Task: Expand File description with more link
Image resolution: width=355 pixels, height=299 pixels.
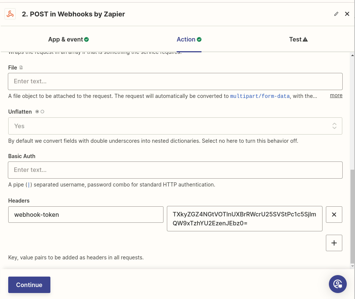Action: coord(336,96)
